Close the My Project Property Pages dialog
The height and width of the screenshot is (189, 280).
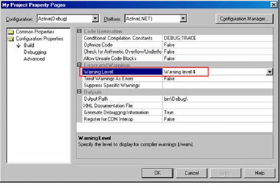click(x=274, y=4)
